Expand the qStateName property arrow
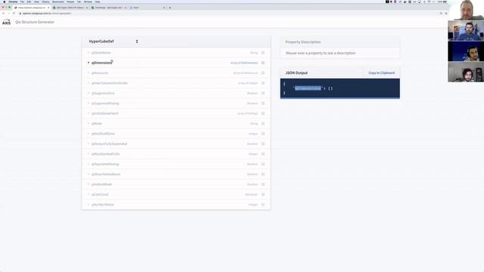The width and height of the screenshot is (484, 272). tap(88, 53)
